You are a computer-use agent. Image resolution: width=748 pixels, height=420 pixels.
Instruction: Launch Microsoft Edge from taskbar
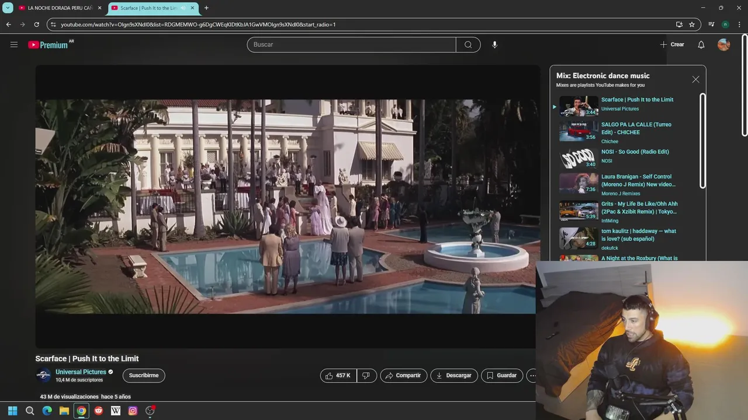point(47,411)
